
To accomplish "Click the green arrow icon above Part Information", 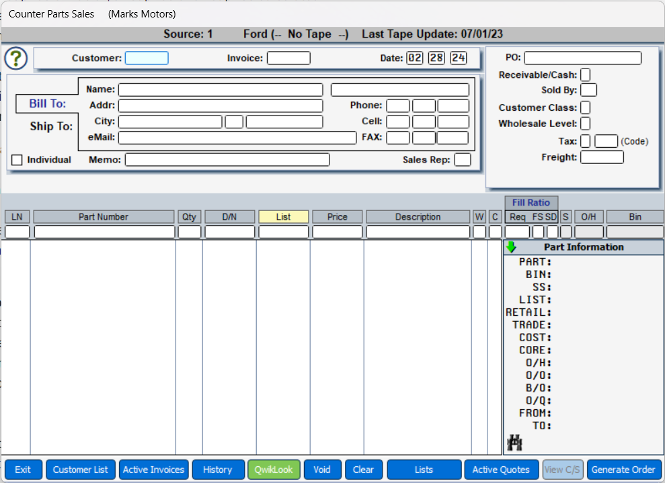I will pyautogui.click(x=511, y=247).
